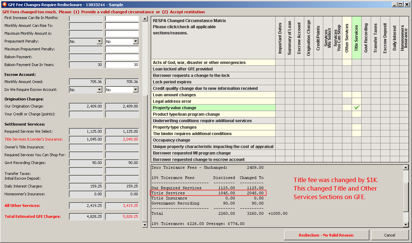Check Important Dates for Loan locked after GFE
Viewport: 412px width, 243px height.
coord(280,69)
